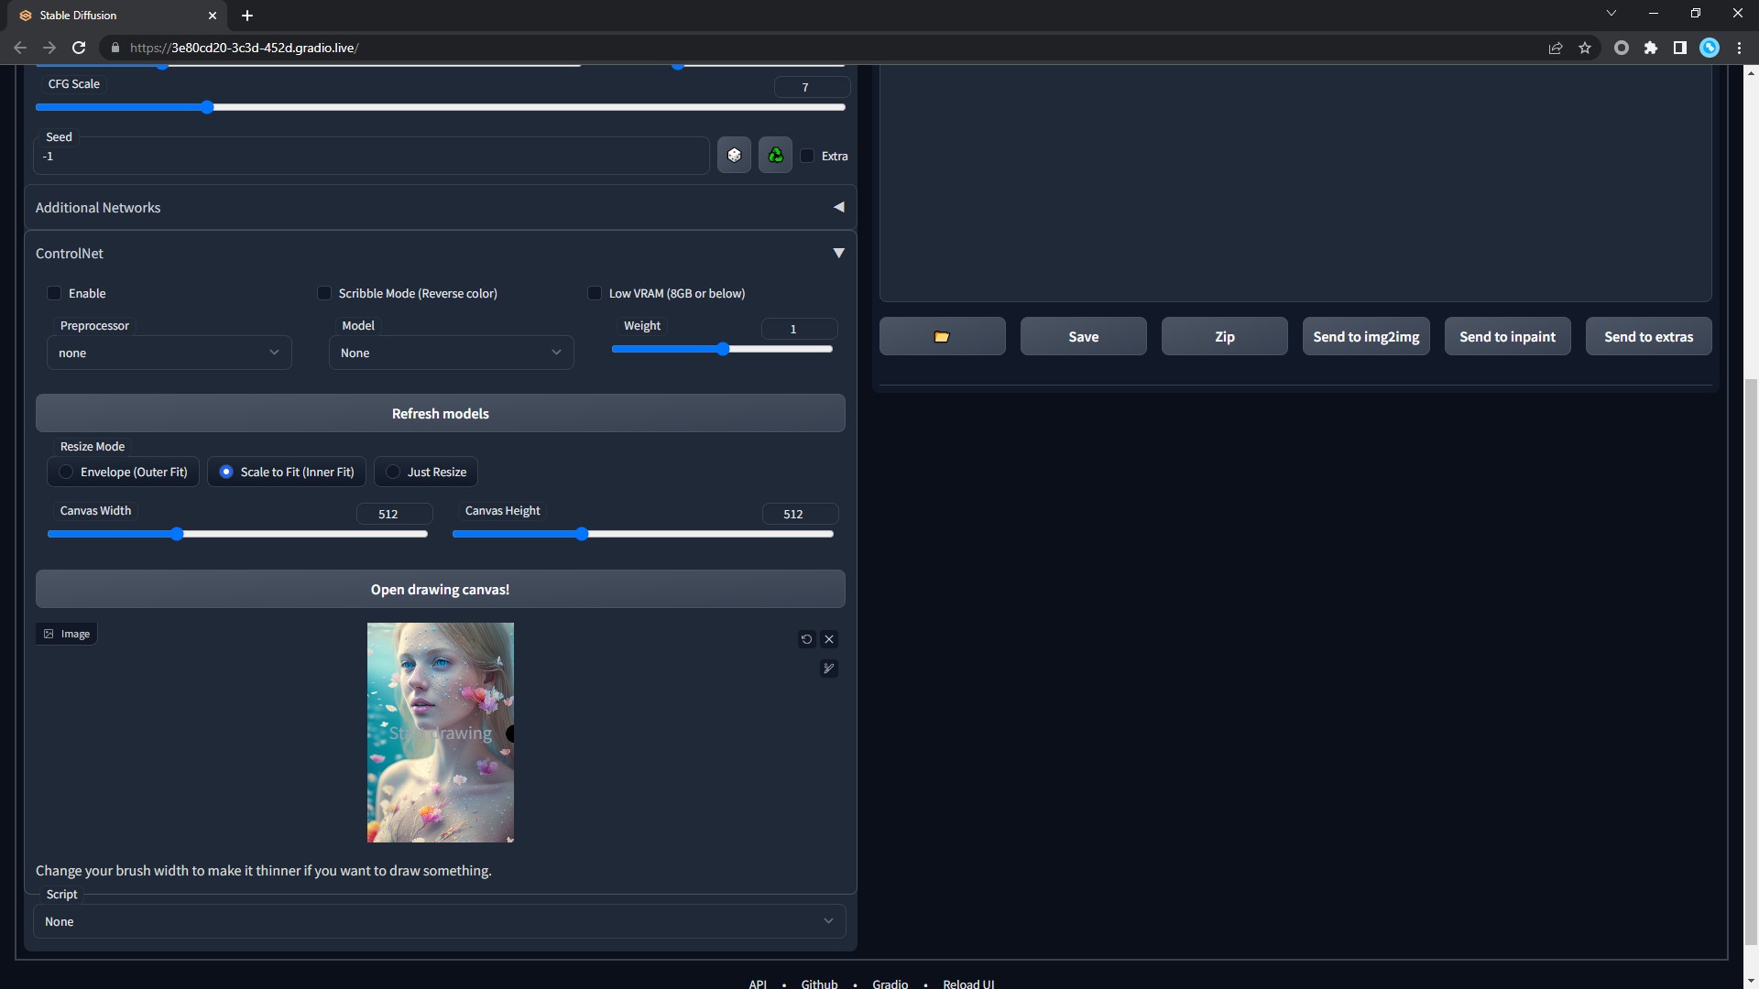Viewport: 1759px width, 989px height.
Task: Open the Preprocessor dropdown
Action: pyautogui.click(x=169, y=352)
